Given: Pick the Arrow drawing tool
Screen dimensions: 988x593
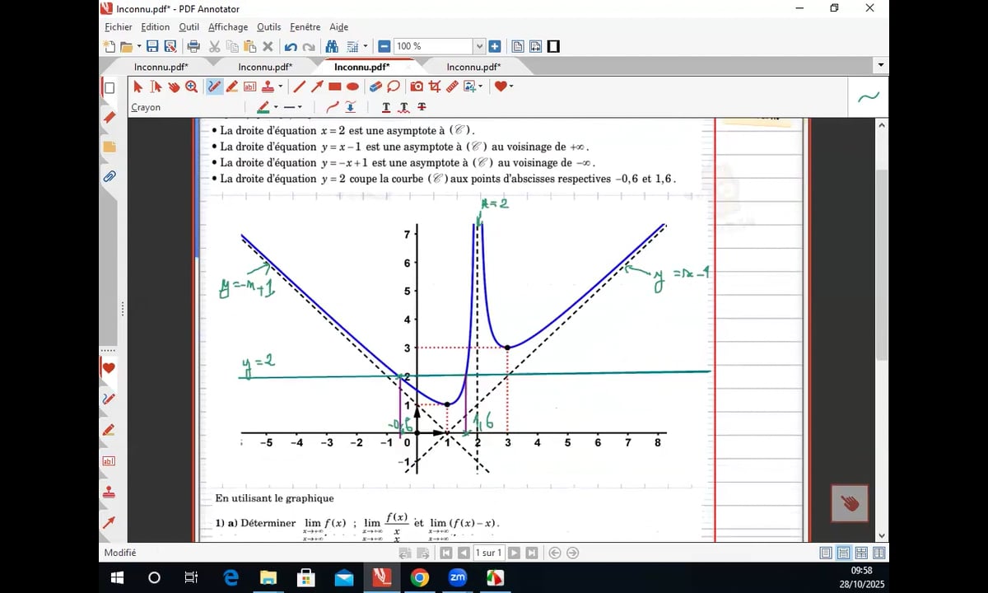Looking at the screenshot, I should (x=317, y=86).
